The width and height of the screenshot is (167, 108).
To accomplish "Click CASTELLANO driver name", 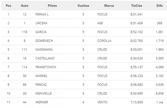I will coord(45,58).
